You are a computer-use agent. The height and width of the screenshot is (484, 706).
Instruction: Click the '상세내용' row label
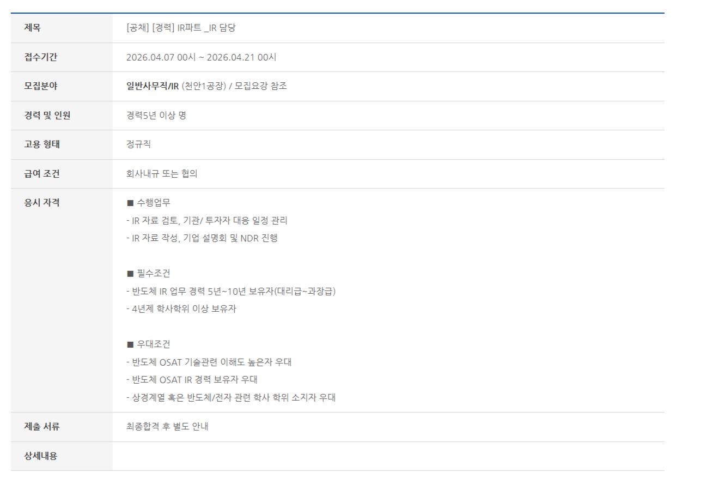(40, 456)
